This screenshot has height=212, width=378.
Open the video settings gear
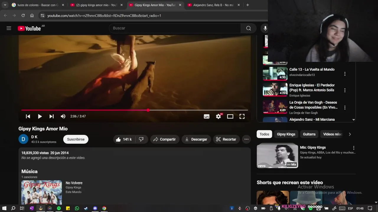coord(218,116)
